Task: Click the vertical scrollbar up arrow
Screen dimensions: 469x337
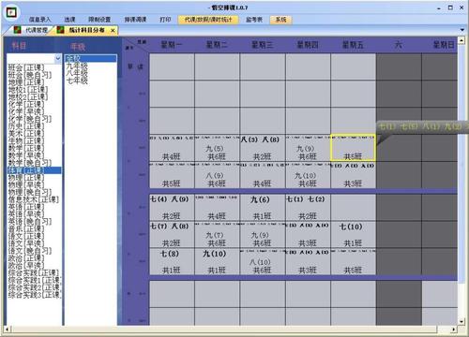Action: tap(461, 40)
